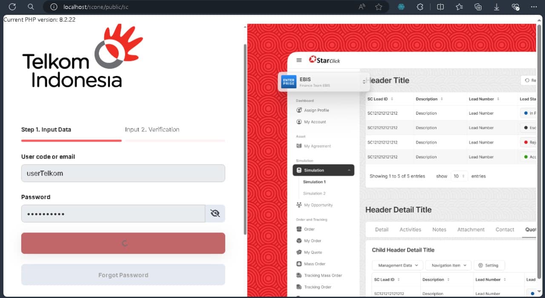Switch to the Activities tab
The width and height of the screenshot is (545, 298).
click(410, 229)
